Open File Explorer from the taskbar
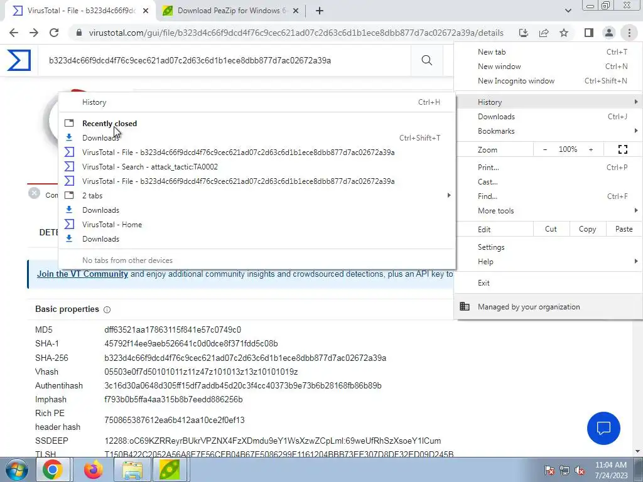This screenshot has width=643, height=482. (132, 469)
